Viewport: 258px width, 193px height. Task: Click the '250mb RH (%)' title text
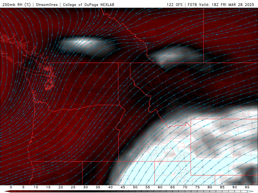(x=16, y=5)
